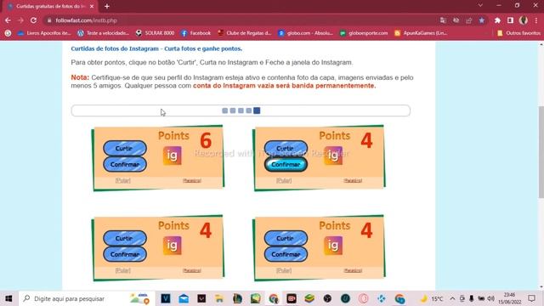Click the crossed-eye icon in address bar
The height and width of the screenshot is (306, 544).
(x=456, y=20)
